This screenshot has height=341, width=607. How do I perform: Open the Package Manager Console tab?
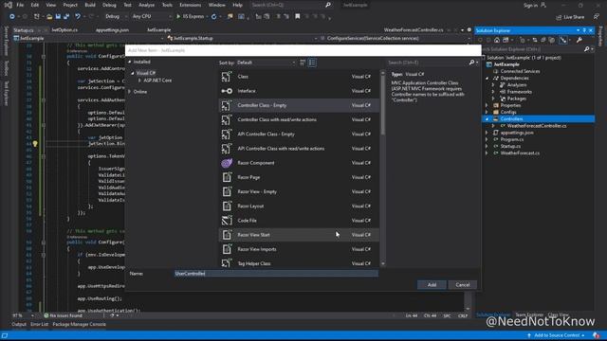pos(79,324)
